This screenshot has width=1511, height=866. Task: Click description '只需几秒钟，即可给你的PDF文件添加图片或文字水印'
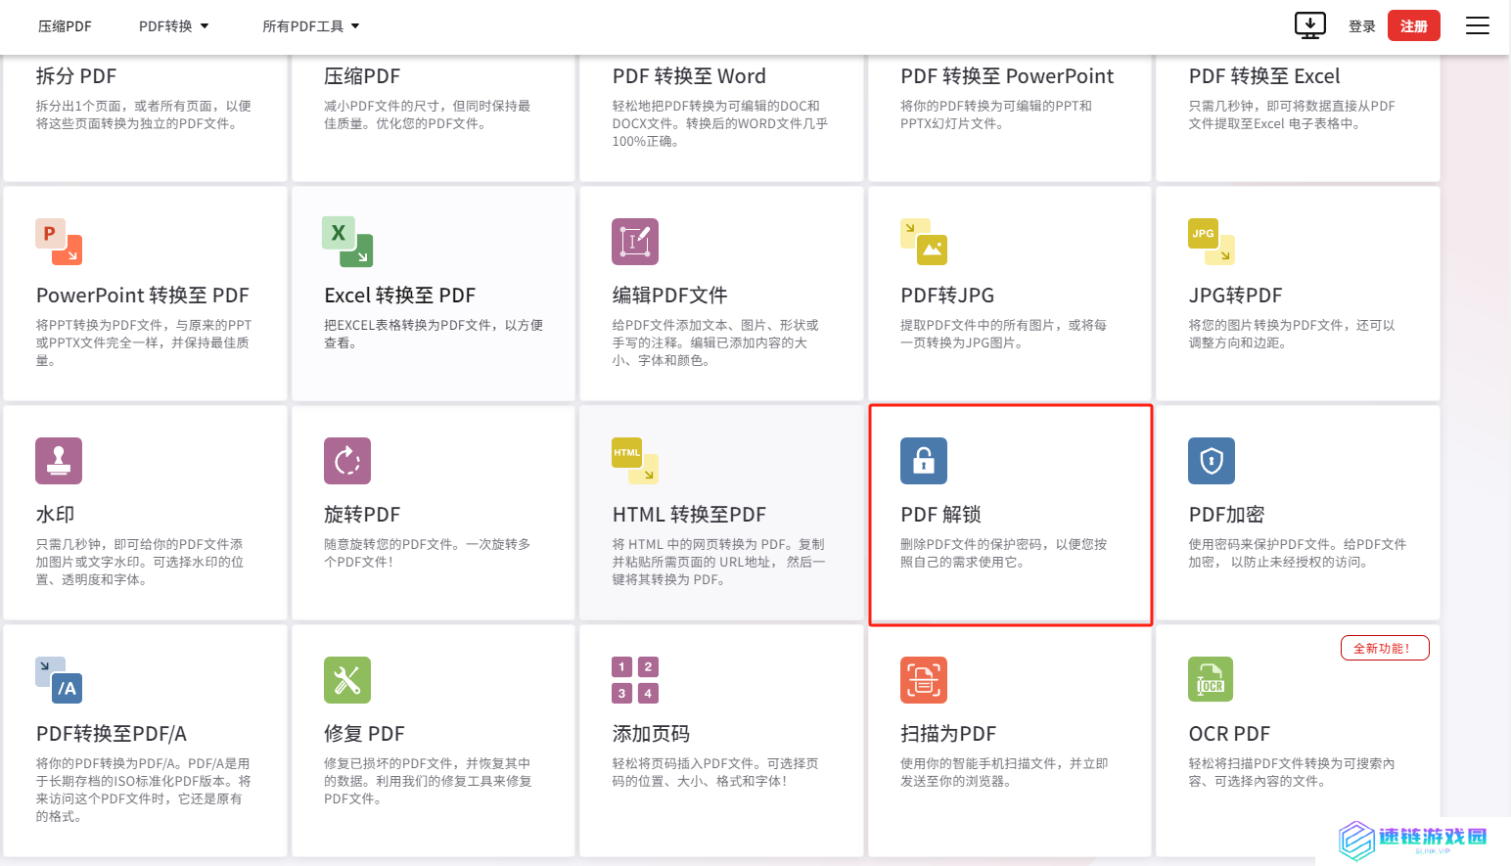click(140, 562)
